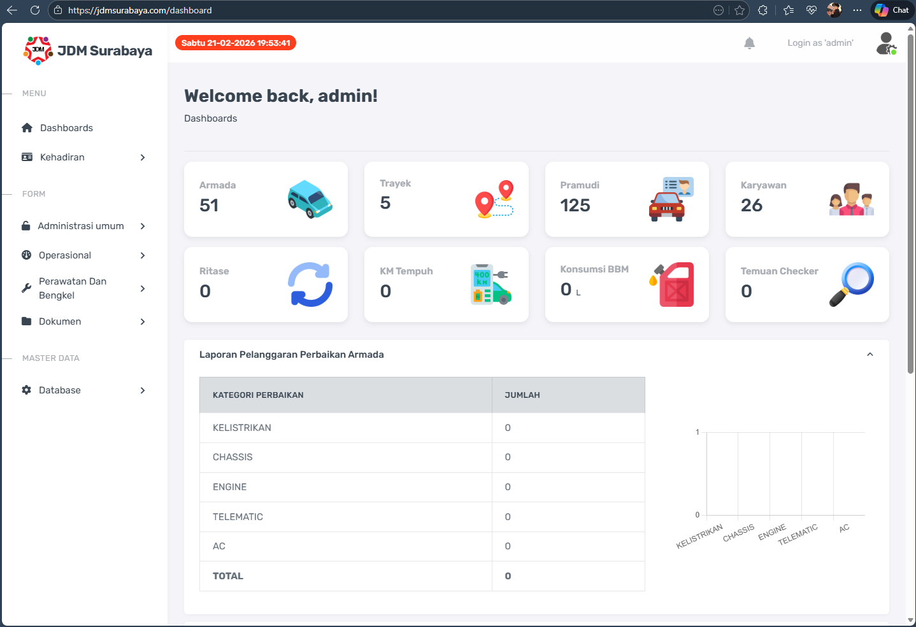Click the Trayek route map icon
This screenshot has height=627, width=916.
click(x=494, y=199)
